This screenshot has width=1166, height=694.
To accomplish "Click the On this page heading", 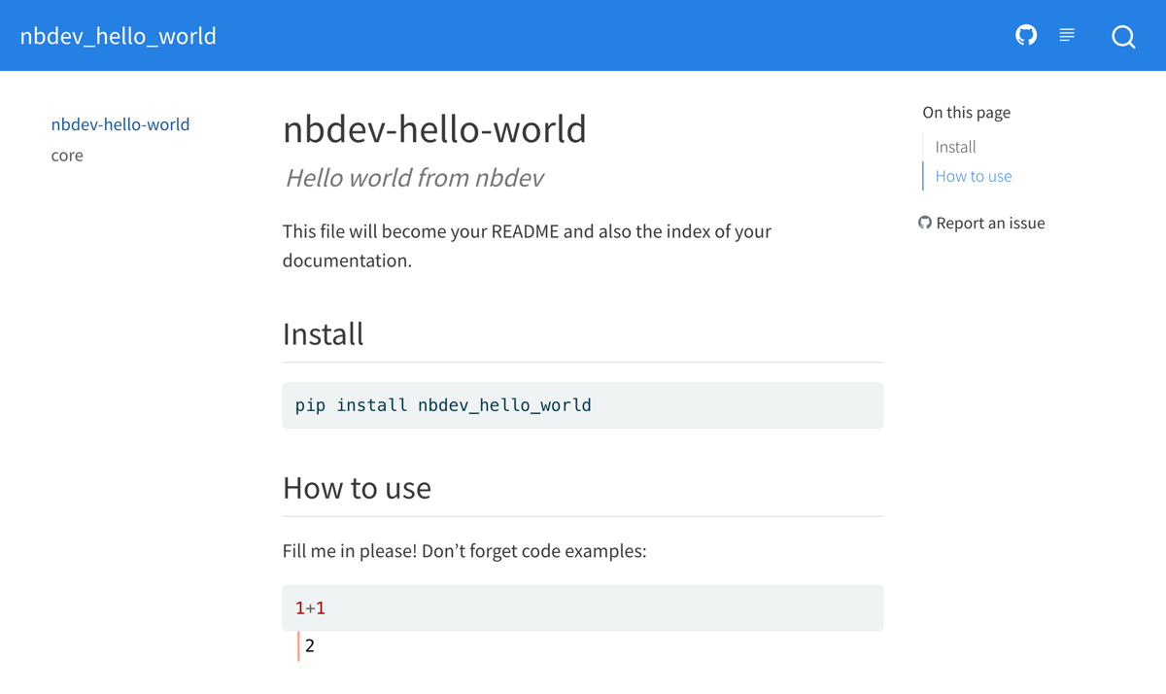I will click(x=966, y=113).
